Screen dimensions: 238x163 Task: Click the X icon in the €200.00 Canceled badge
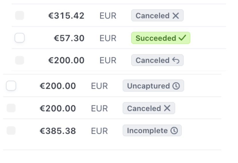tap(167, 108)
